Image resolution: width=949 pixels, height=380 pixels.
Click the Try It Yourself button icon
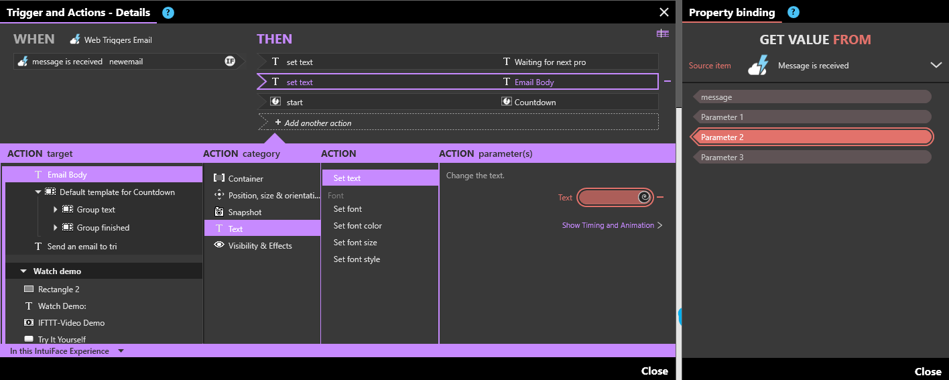tap(28, 339)
